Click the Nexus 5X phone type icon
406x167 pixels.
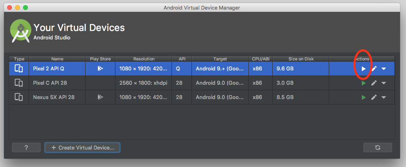coord(19,97)
